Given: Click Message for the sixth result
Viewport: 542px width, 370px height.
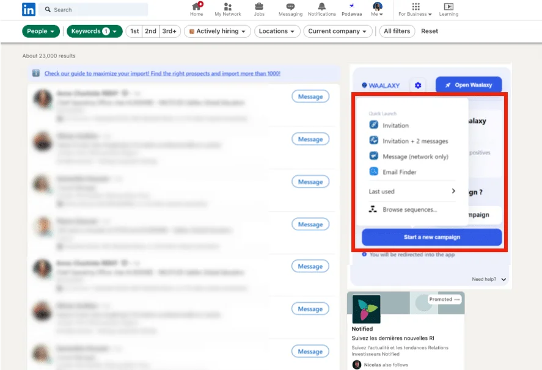Looking at the screenshot, I should (x=310, y=308).
